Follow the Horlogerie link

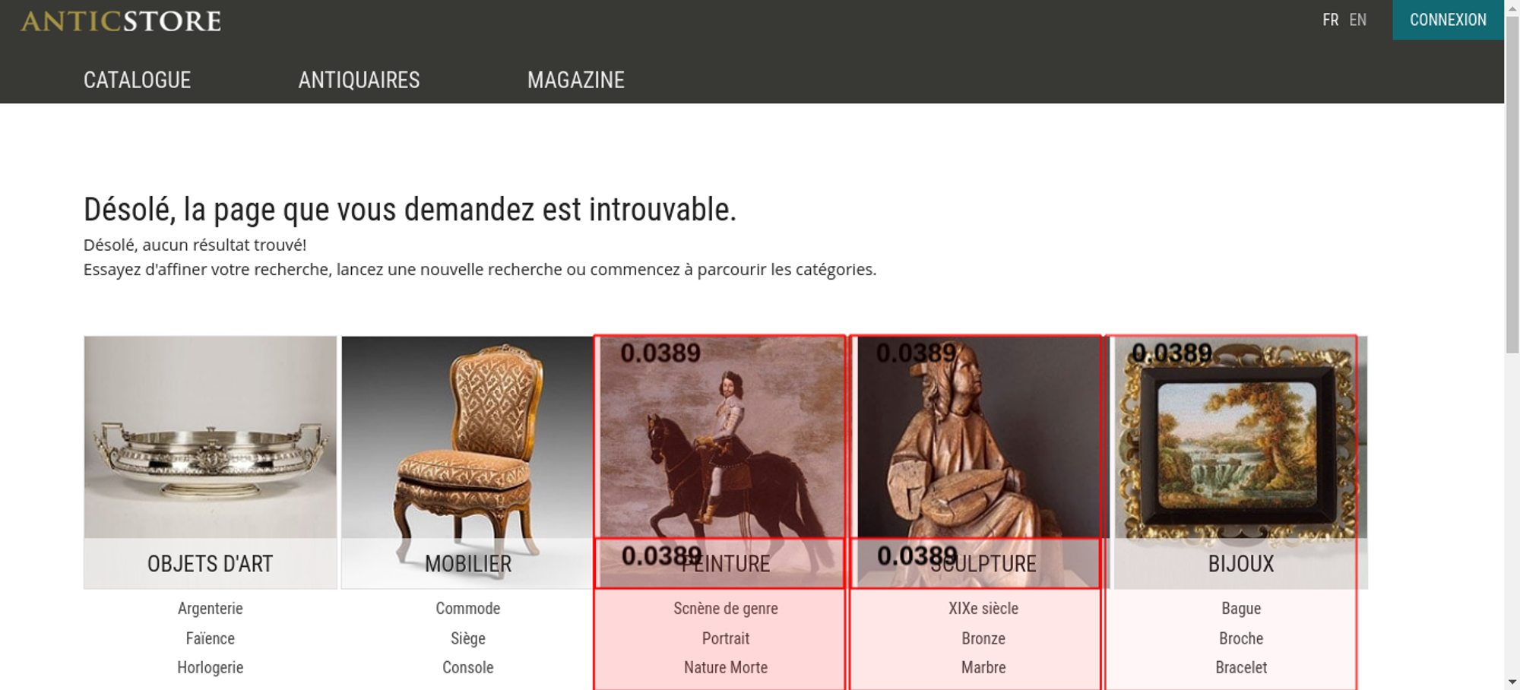[x=211, y=667]
